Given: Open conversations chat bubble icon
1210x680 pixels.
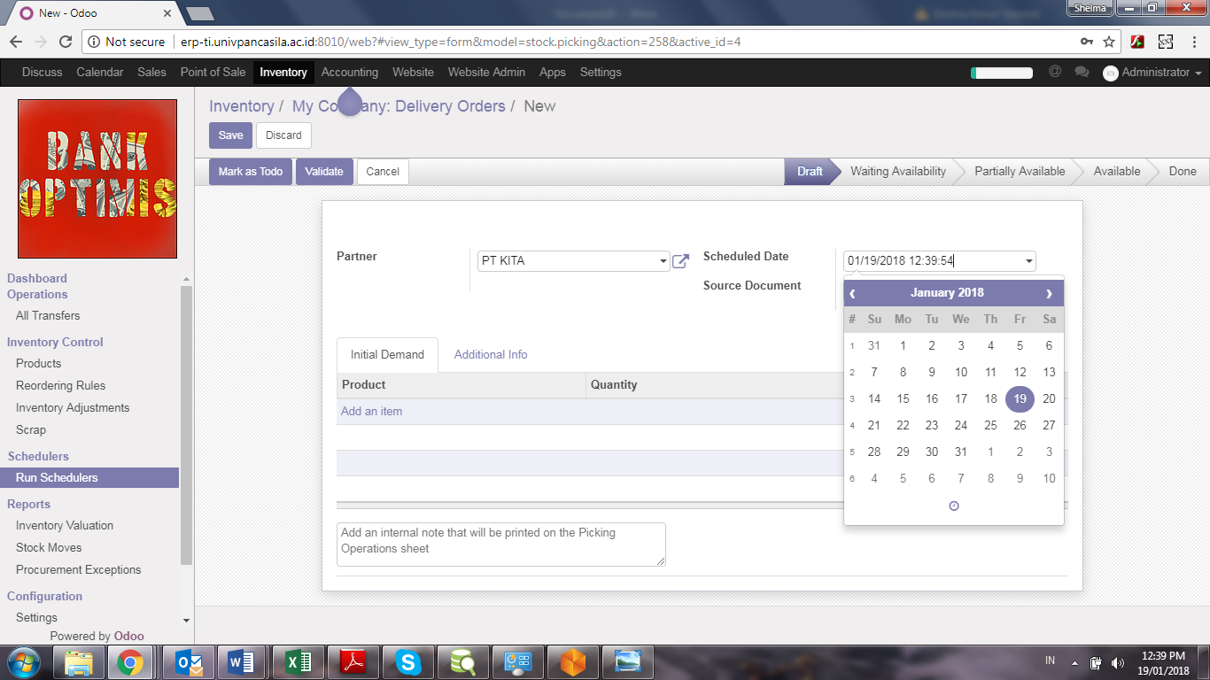Looking at the screenshot, I should pyautogui.click(x=1082, y=72).
